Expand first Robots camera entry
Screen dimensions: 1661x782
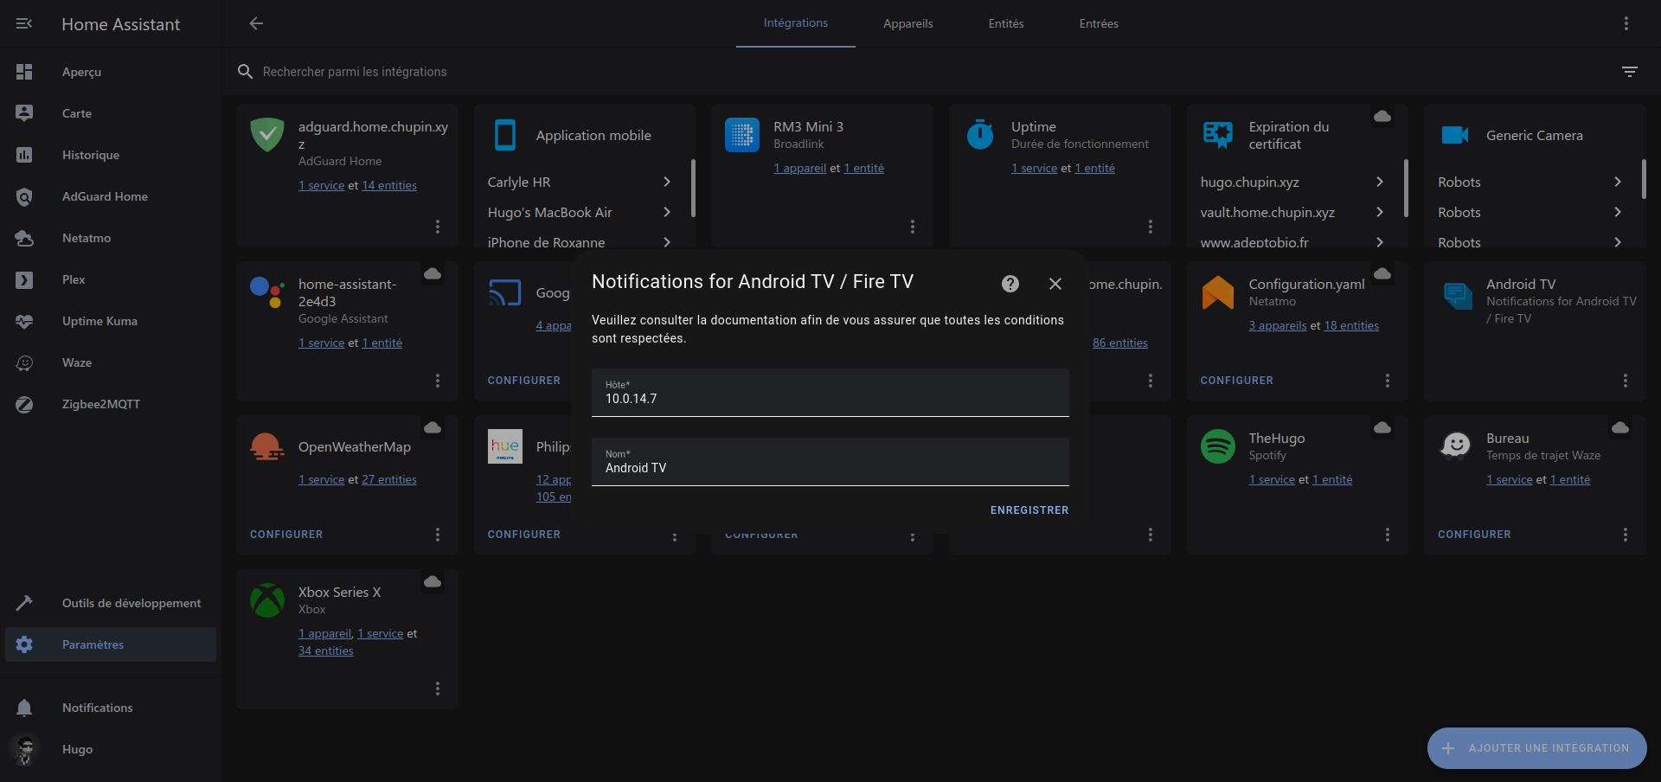pyautogui.click(x=1530, y=182)
